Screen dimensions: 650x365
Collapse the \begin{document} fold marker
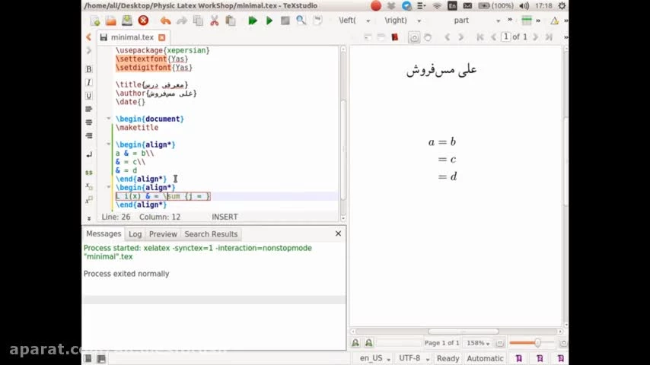109,119
